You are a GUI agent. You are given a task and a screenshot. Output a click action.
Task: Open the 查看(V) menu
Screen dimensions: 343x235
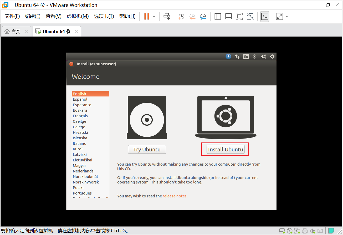(x=53, y=16)
